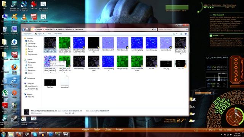Image resolution: width=244 pixels, height=137 pixels.
Task: Open the dropdown arrow beside Open
Action: 43,34
